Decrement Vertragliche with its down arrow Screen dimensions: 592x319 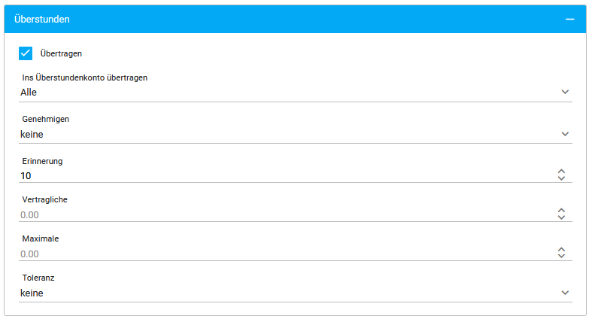coord(561,218)
